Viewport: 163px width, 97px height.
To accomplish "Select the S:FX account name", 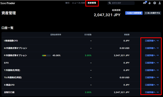I will click(x=6, y=63).
